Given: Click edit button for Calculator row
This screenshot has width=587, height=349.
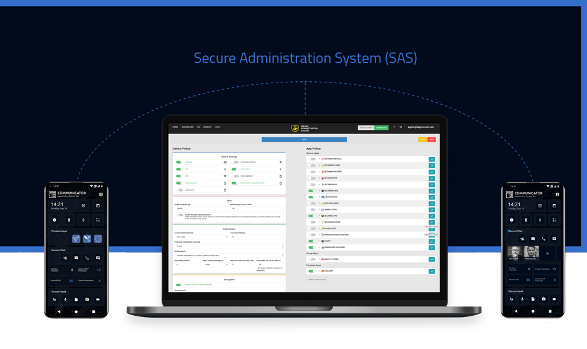Looking at the screenshot, I should pyautogui.click(x=432, y=197).
